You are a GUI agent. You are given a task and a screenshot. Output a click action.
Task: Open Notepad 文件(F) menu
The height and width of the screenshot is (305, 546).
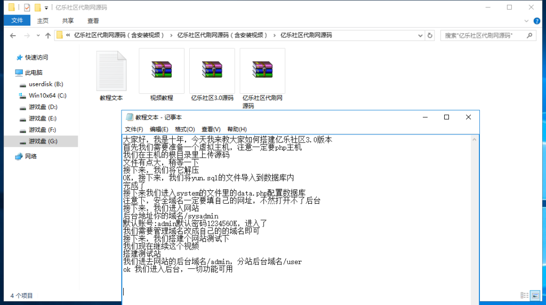tap(134, 129)
